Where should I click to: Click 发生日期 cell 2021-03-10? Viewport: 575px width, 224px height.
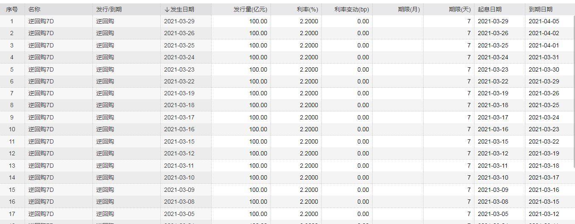tap(179, 177)
